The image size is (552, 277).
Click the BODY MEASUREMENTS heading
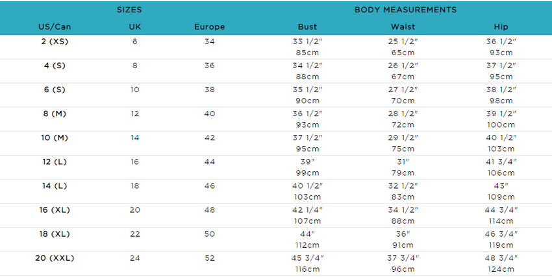pyautogui.click(x=405, y=10)
